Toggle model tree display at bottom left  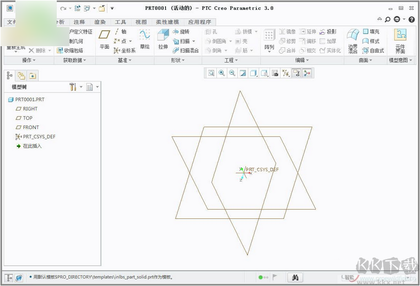coord(9,278)
